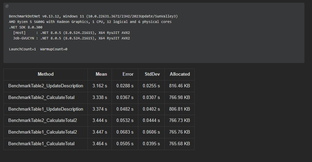Click the allocated value 765.76 KB

point(180,132)
